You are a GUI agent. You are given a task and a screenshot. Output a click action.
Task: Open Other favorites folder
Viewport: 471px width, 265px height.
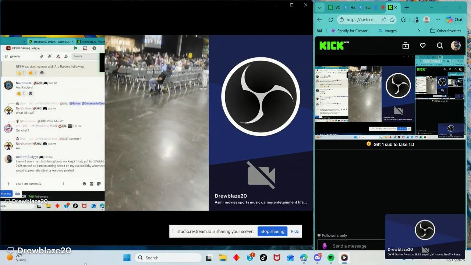tap(446, 31)
